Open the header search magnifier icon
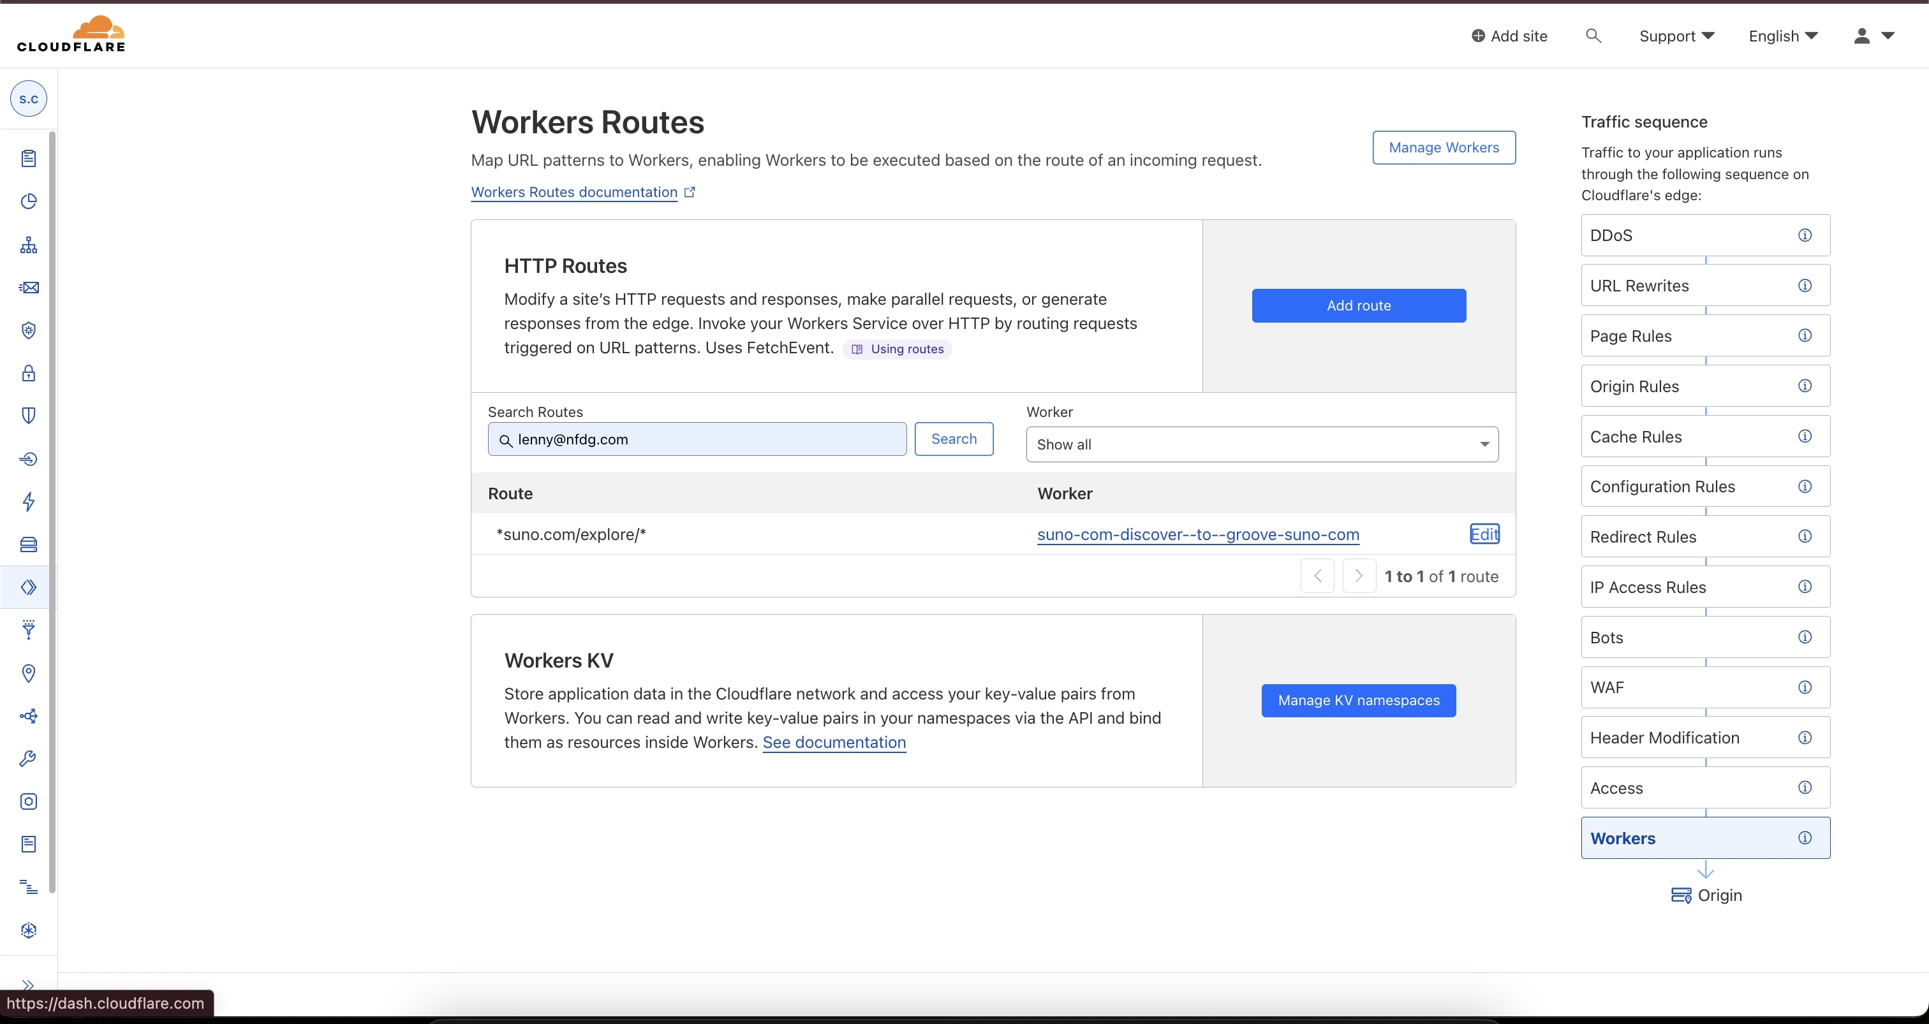 (1593, 36)
